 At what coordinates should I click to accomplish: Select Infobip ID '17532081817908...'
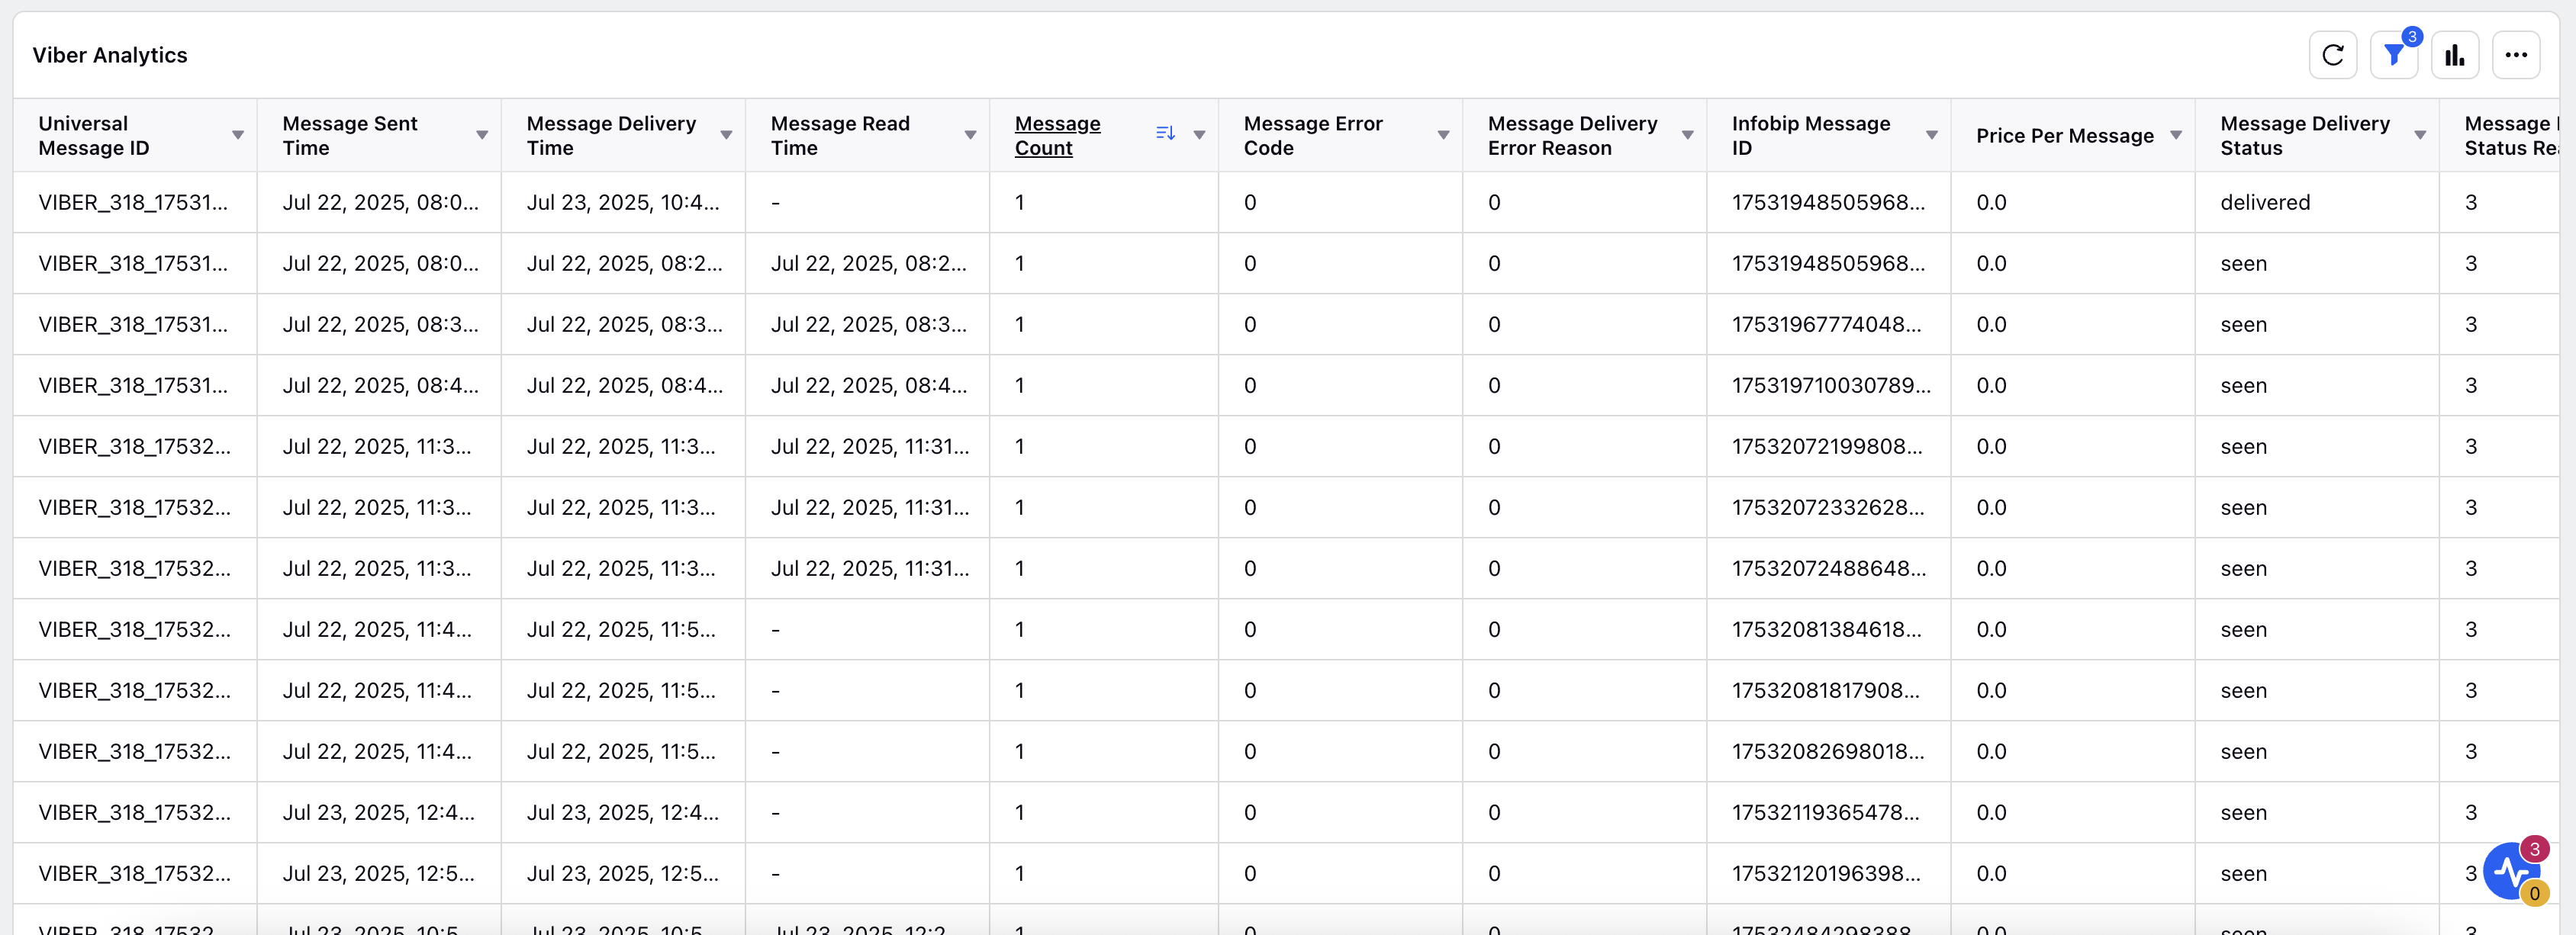click(1825, 690)
